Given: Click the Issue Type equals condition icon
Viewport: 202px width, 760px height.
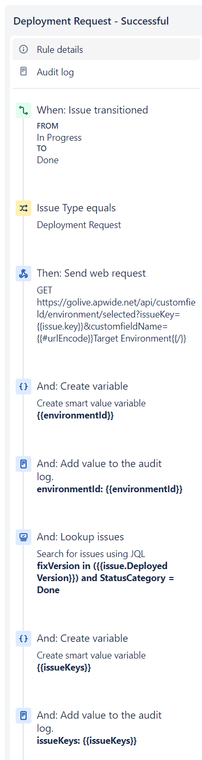Looking at the screenshot, I should point(23,208).
